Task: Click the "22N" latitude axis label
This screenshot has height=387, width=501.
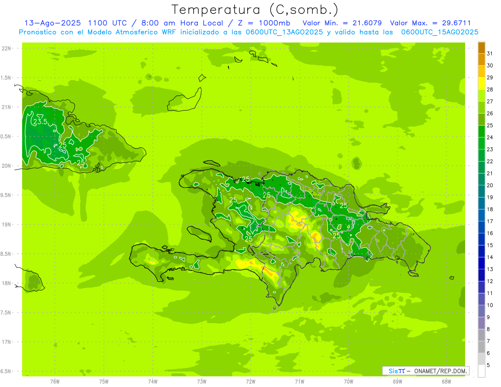Action: click(x=6, y=48)
